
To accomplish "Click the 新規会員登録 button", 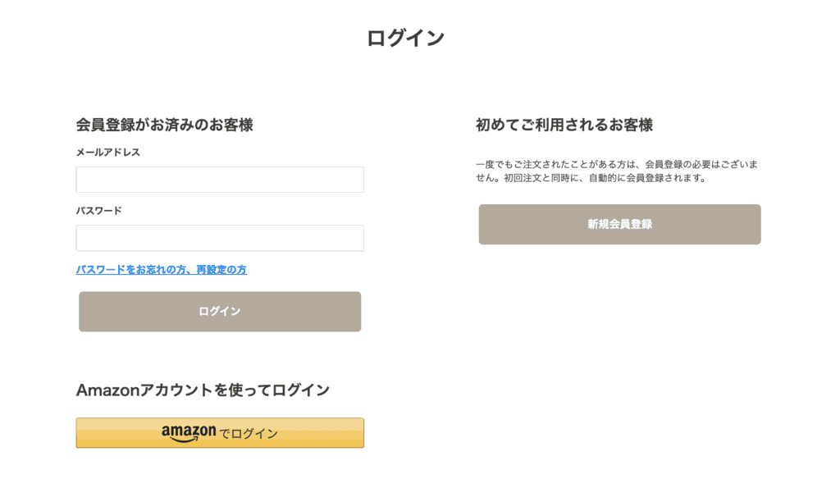I will (x=620, y=225).
